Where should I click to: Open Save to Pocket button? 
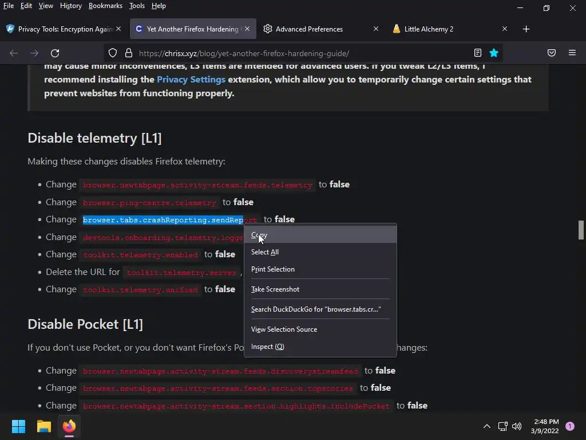click(x=552, y=53)
